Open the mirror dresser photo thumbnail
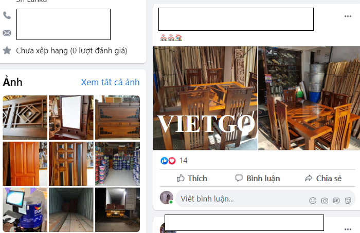The width and height of the screenshot is (360, 233). click(x=71, y=118)
